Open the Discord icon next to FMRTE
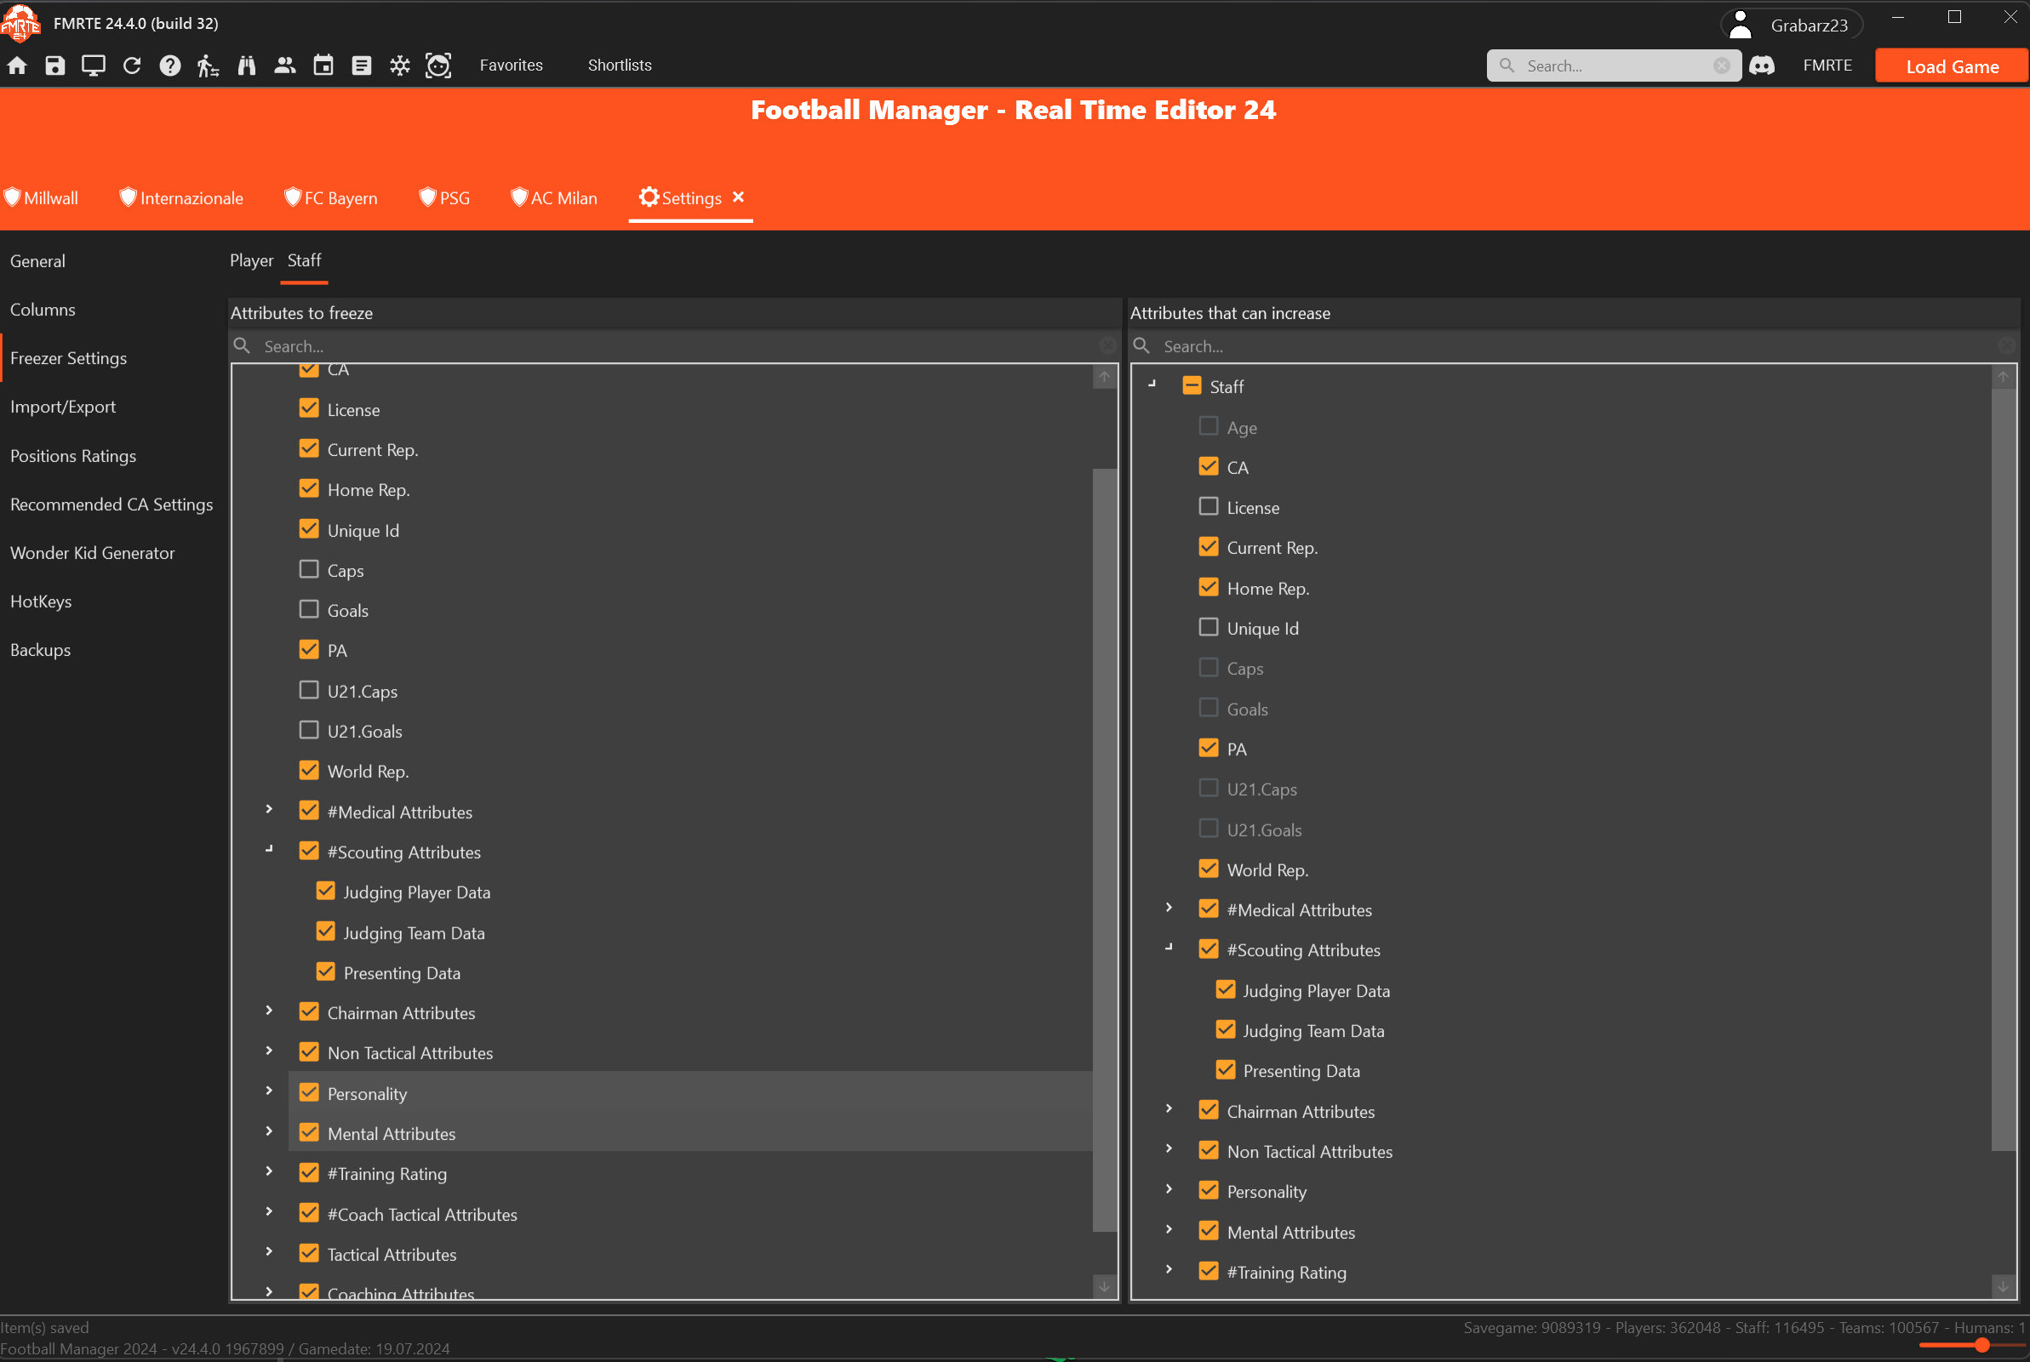This screenshot has width=2030, height=1362. 1762,66
